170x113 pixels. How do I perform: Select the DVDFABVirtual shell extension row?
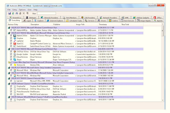[x=76, y=89]
